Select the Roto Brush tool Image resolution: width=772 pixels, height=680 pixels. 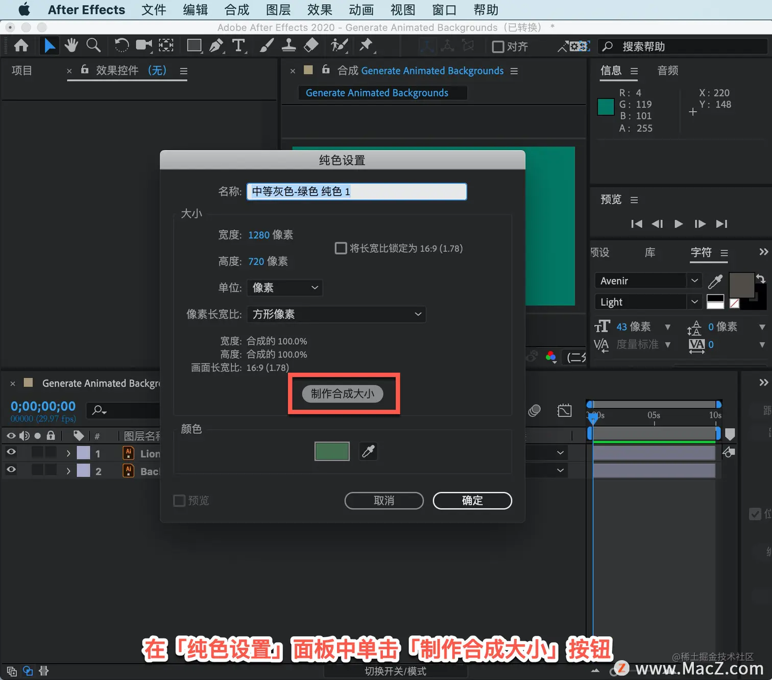point(339,46)
